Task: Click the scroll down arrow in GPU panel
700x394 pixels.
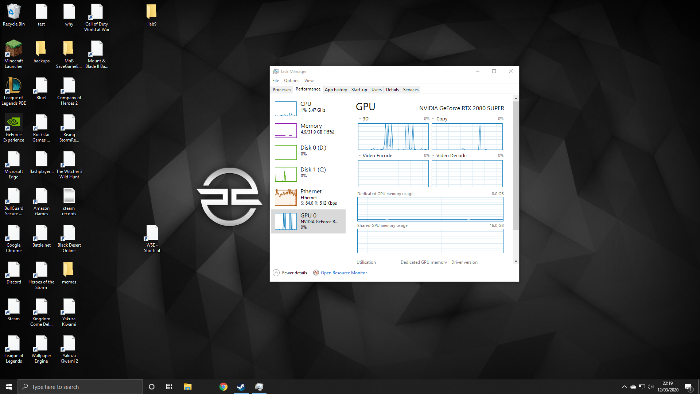Action: [516, 261]
